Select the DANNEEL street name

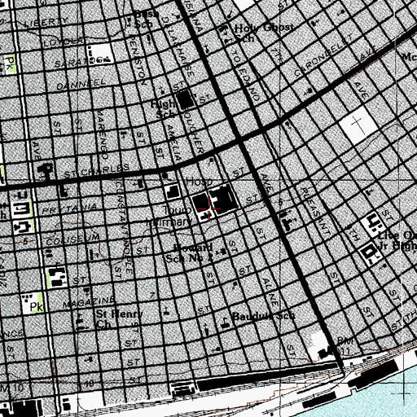81,84
